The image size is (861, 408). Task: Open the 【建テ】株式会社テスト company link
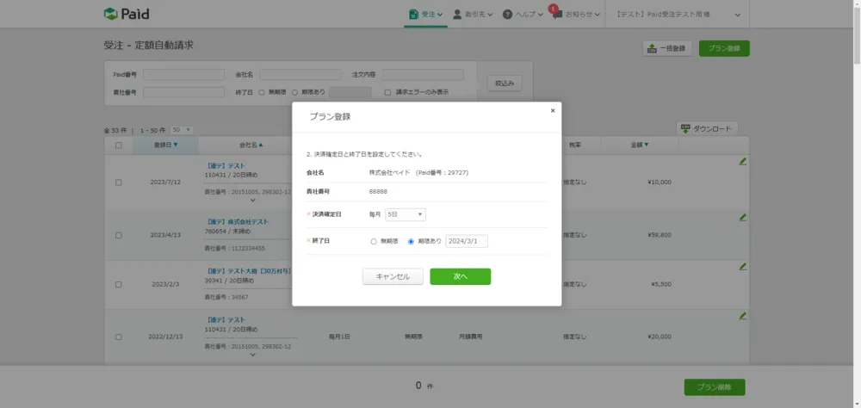[x=238, y=222]
